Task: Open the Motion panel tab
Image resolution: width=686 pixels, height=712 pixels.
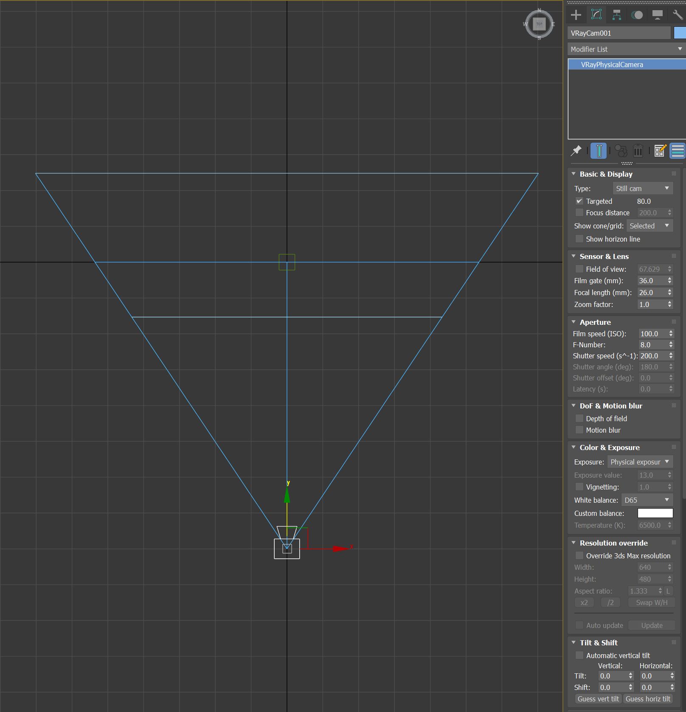Action: click(637, 15)
